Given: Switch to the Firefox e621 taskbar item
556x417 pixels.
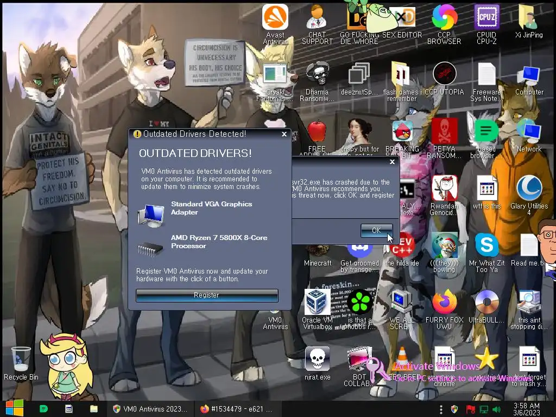Looking at the screenshot, I should click(x=238, y=409).
